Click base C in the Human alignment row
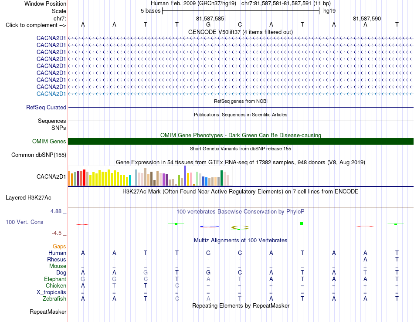This screenshot has width=414, height=322. coord(240,253)
